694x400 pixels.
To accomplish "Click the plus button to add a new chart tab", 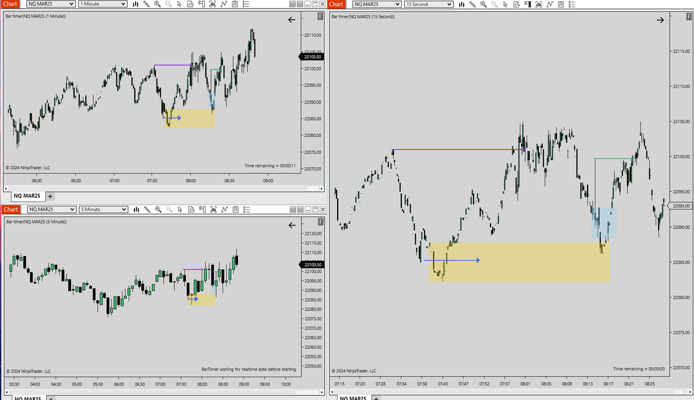I will [x=49, y=196].
